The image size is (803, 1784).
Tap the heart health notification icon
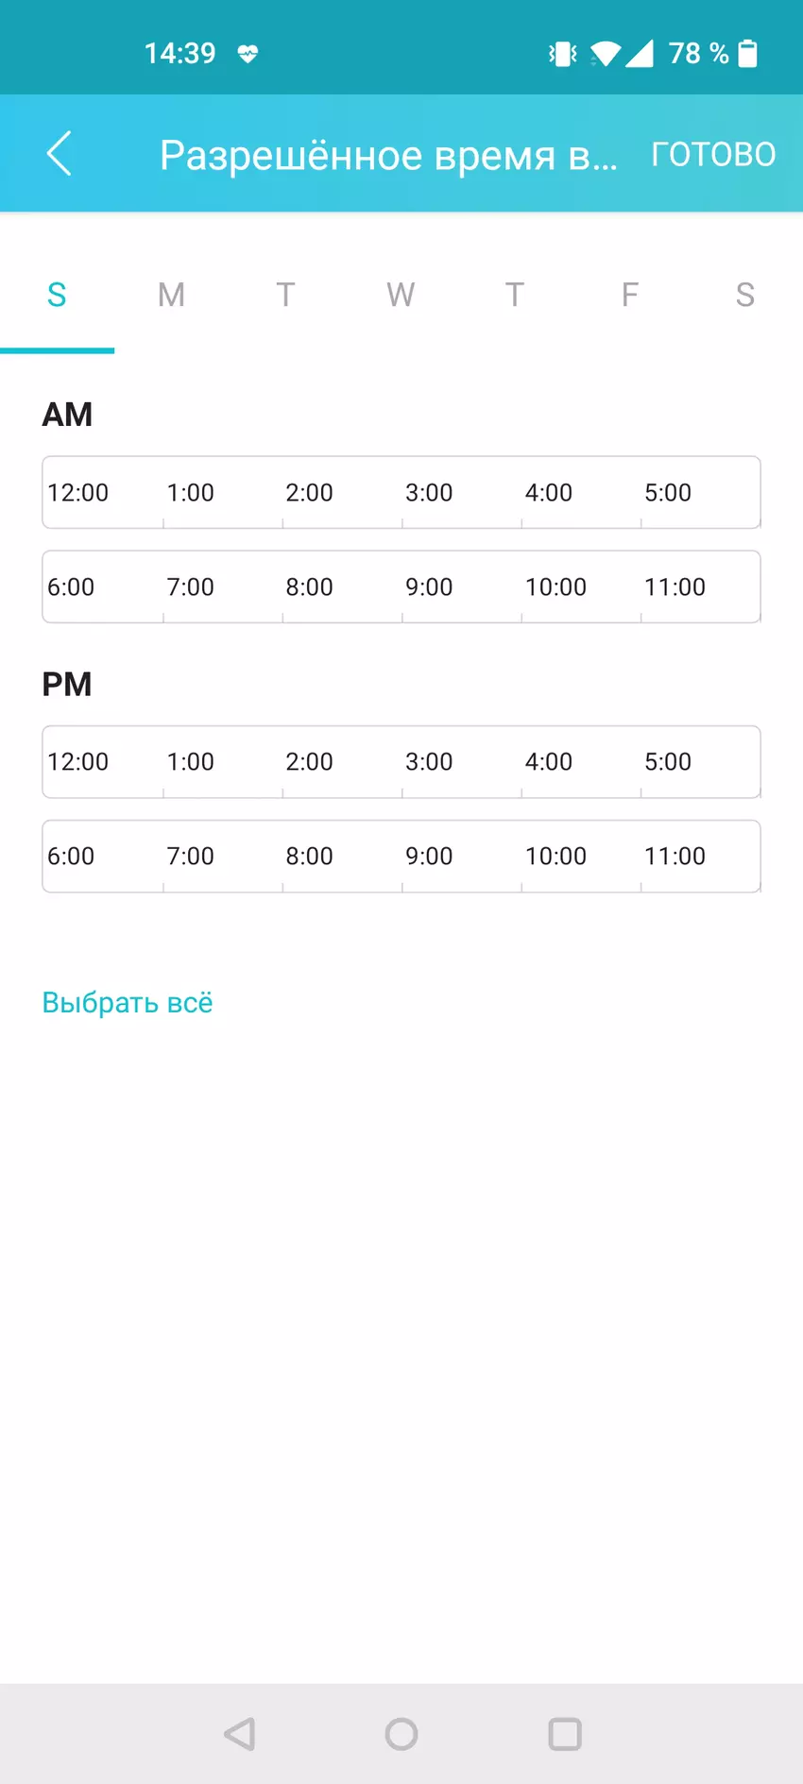pyautogui.click(x=248, y=54)
